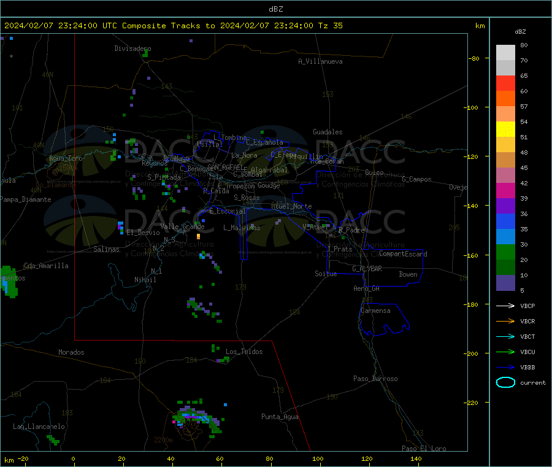Click the Paso_Barroso map label
The image size is (552, 467).
(x=375, y=379)
